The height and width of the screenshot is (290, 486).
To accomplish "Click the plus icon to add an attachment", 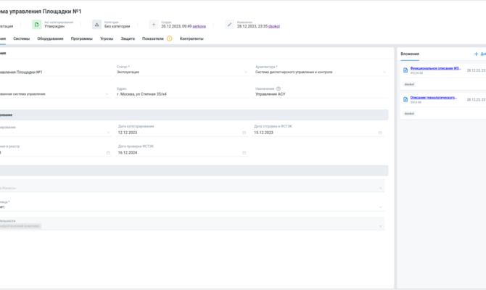I will [476, 54].
